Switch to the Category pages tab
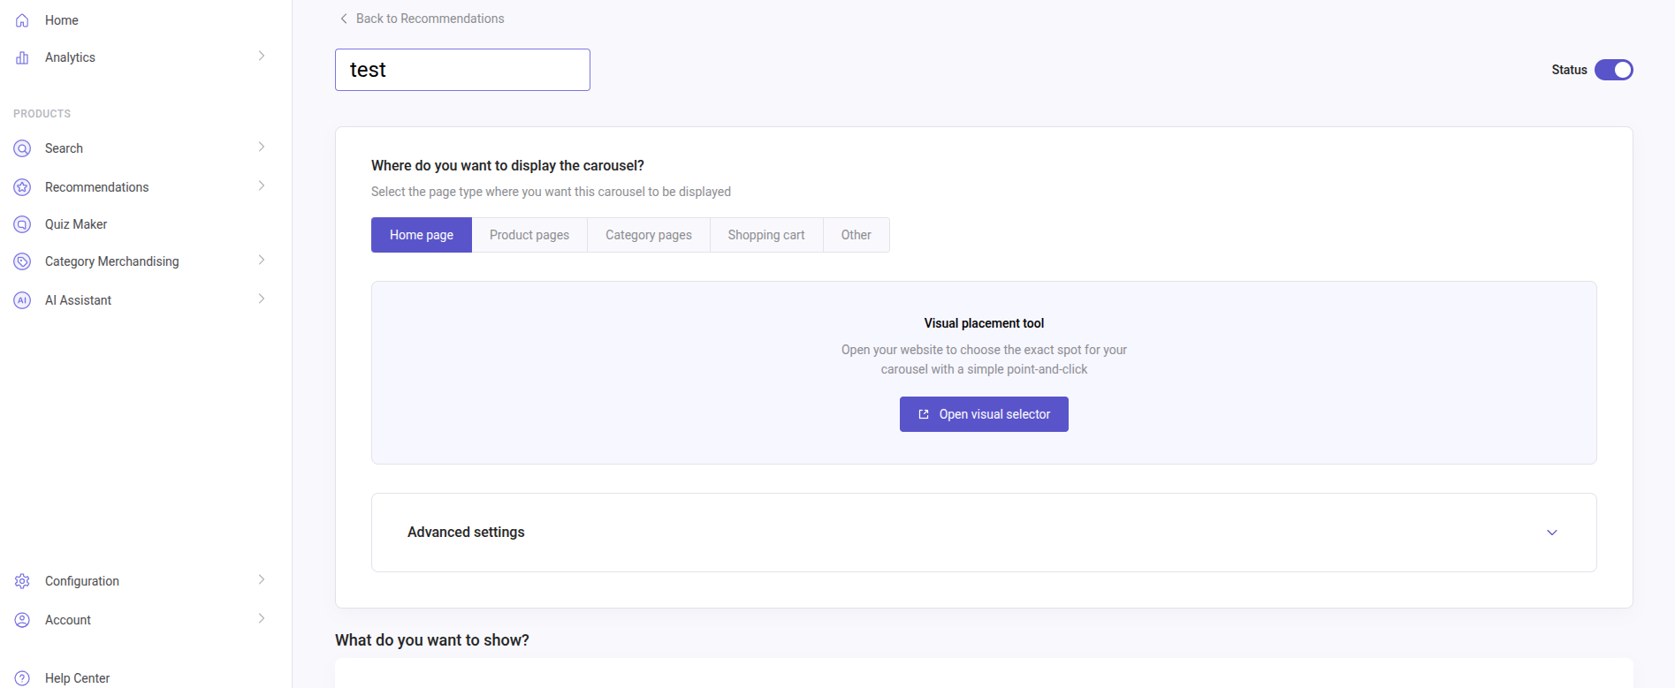 (649, 235)
